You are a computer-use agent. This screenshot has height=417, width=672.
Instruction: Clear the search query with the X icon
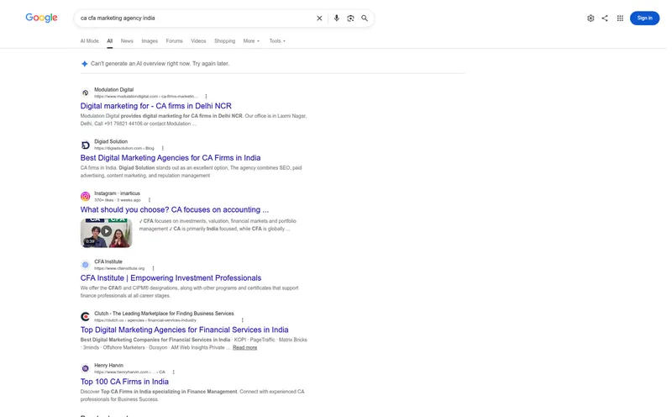319,18
